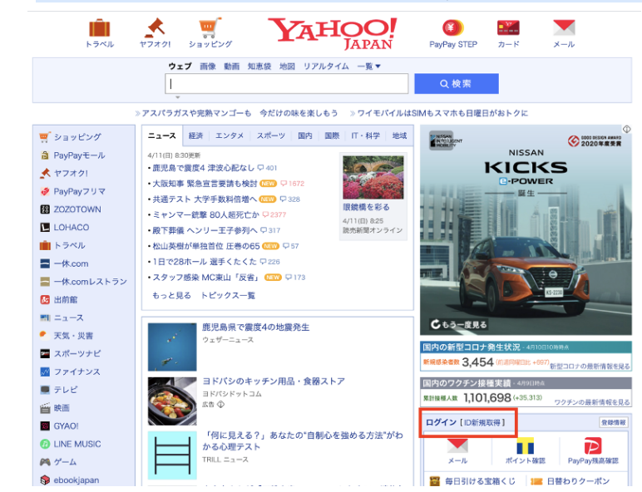642x492 pixels.
Task: Open PayPay STEP icon in header
Action: [x=453, y=29]
